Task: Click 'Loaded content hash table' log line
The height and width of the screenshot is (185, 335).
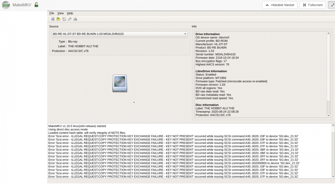Action: 87,133
